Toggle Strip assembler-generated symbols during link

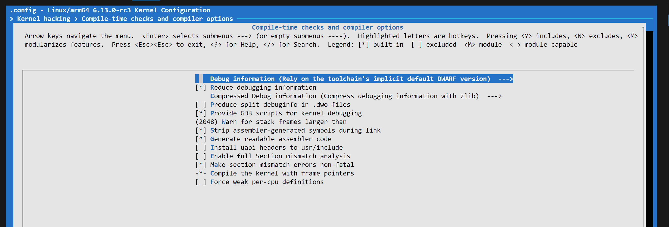200,130
